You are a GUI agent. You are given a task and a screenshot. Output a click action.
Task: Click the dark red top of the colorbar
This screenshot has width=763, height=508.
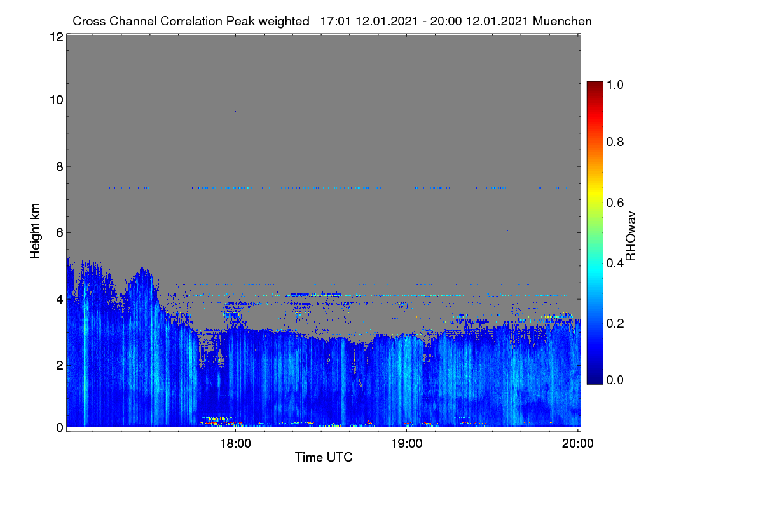click(x=594, y=86)
